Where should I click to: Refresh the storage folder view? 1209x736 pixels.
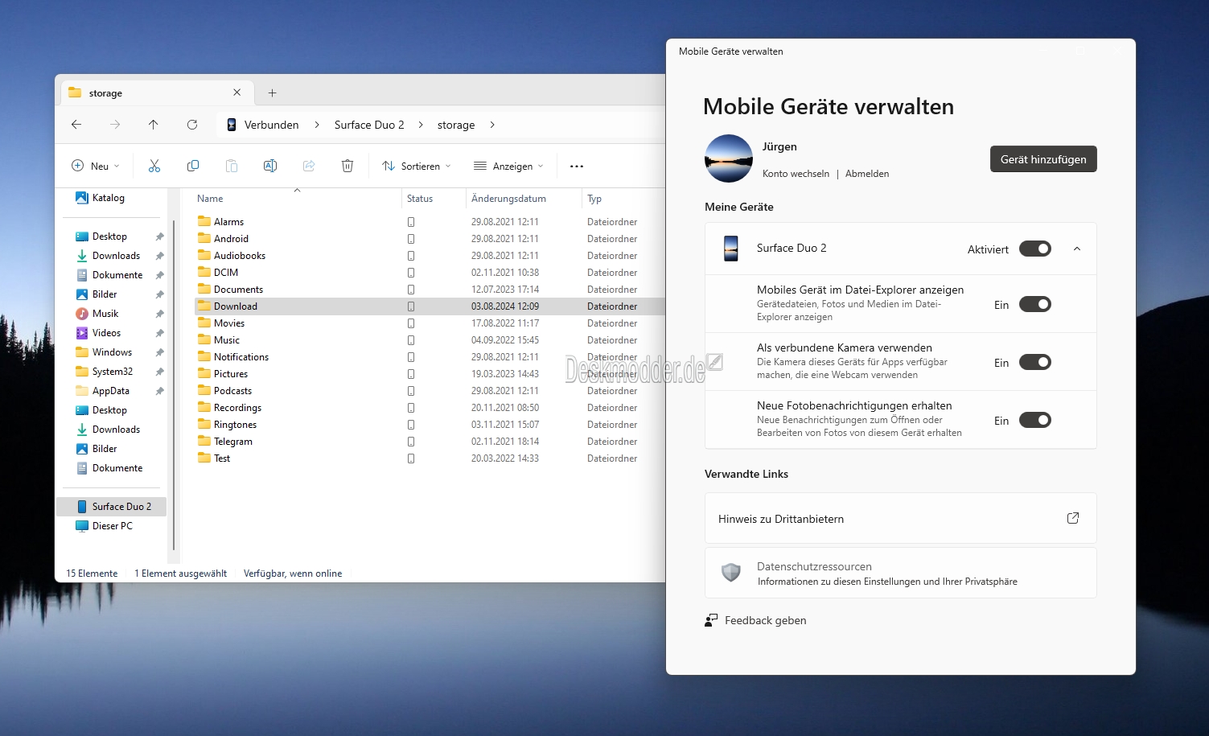[x=192, y=125]
